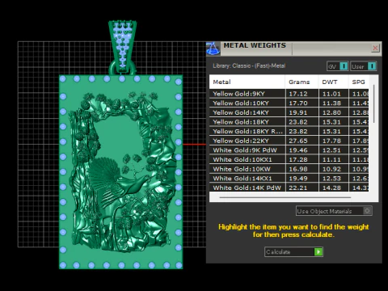Sort by the Metal column header

pyautogui.click(x=247, y=82)
